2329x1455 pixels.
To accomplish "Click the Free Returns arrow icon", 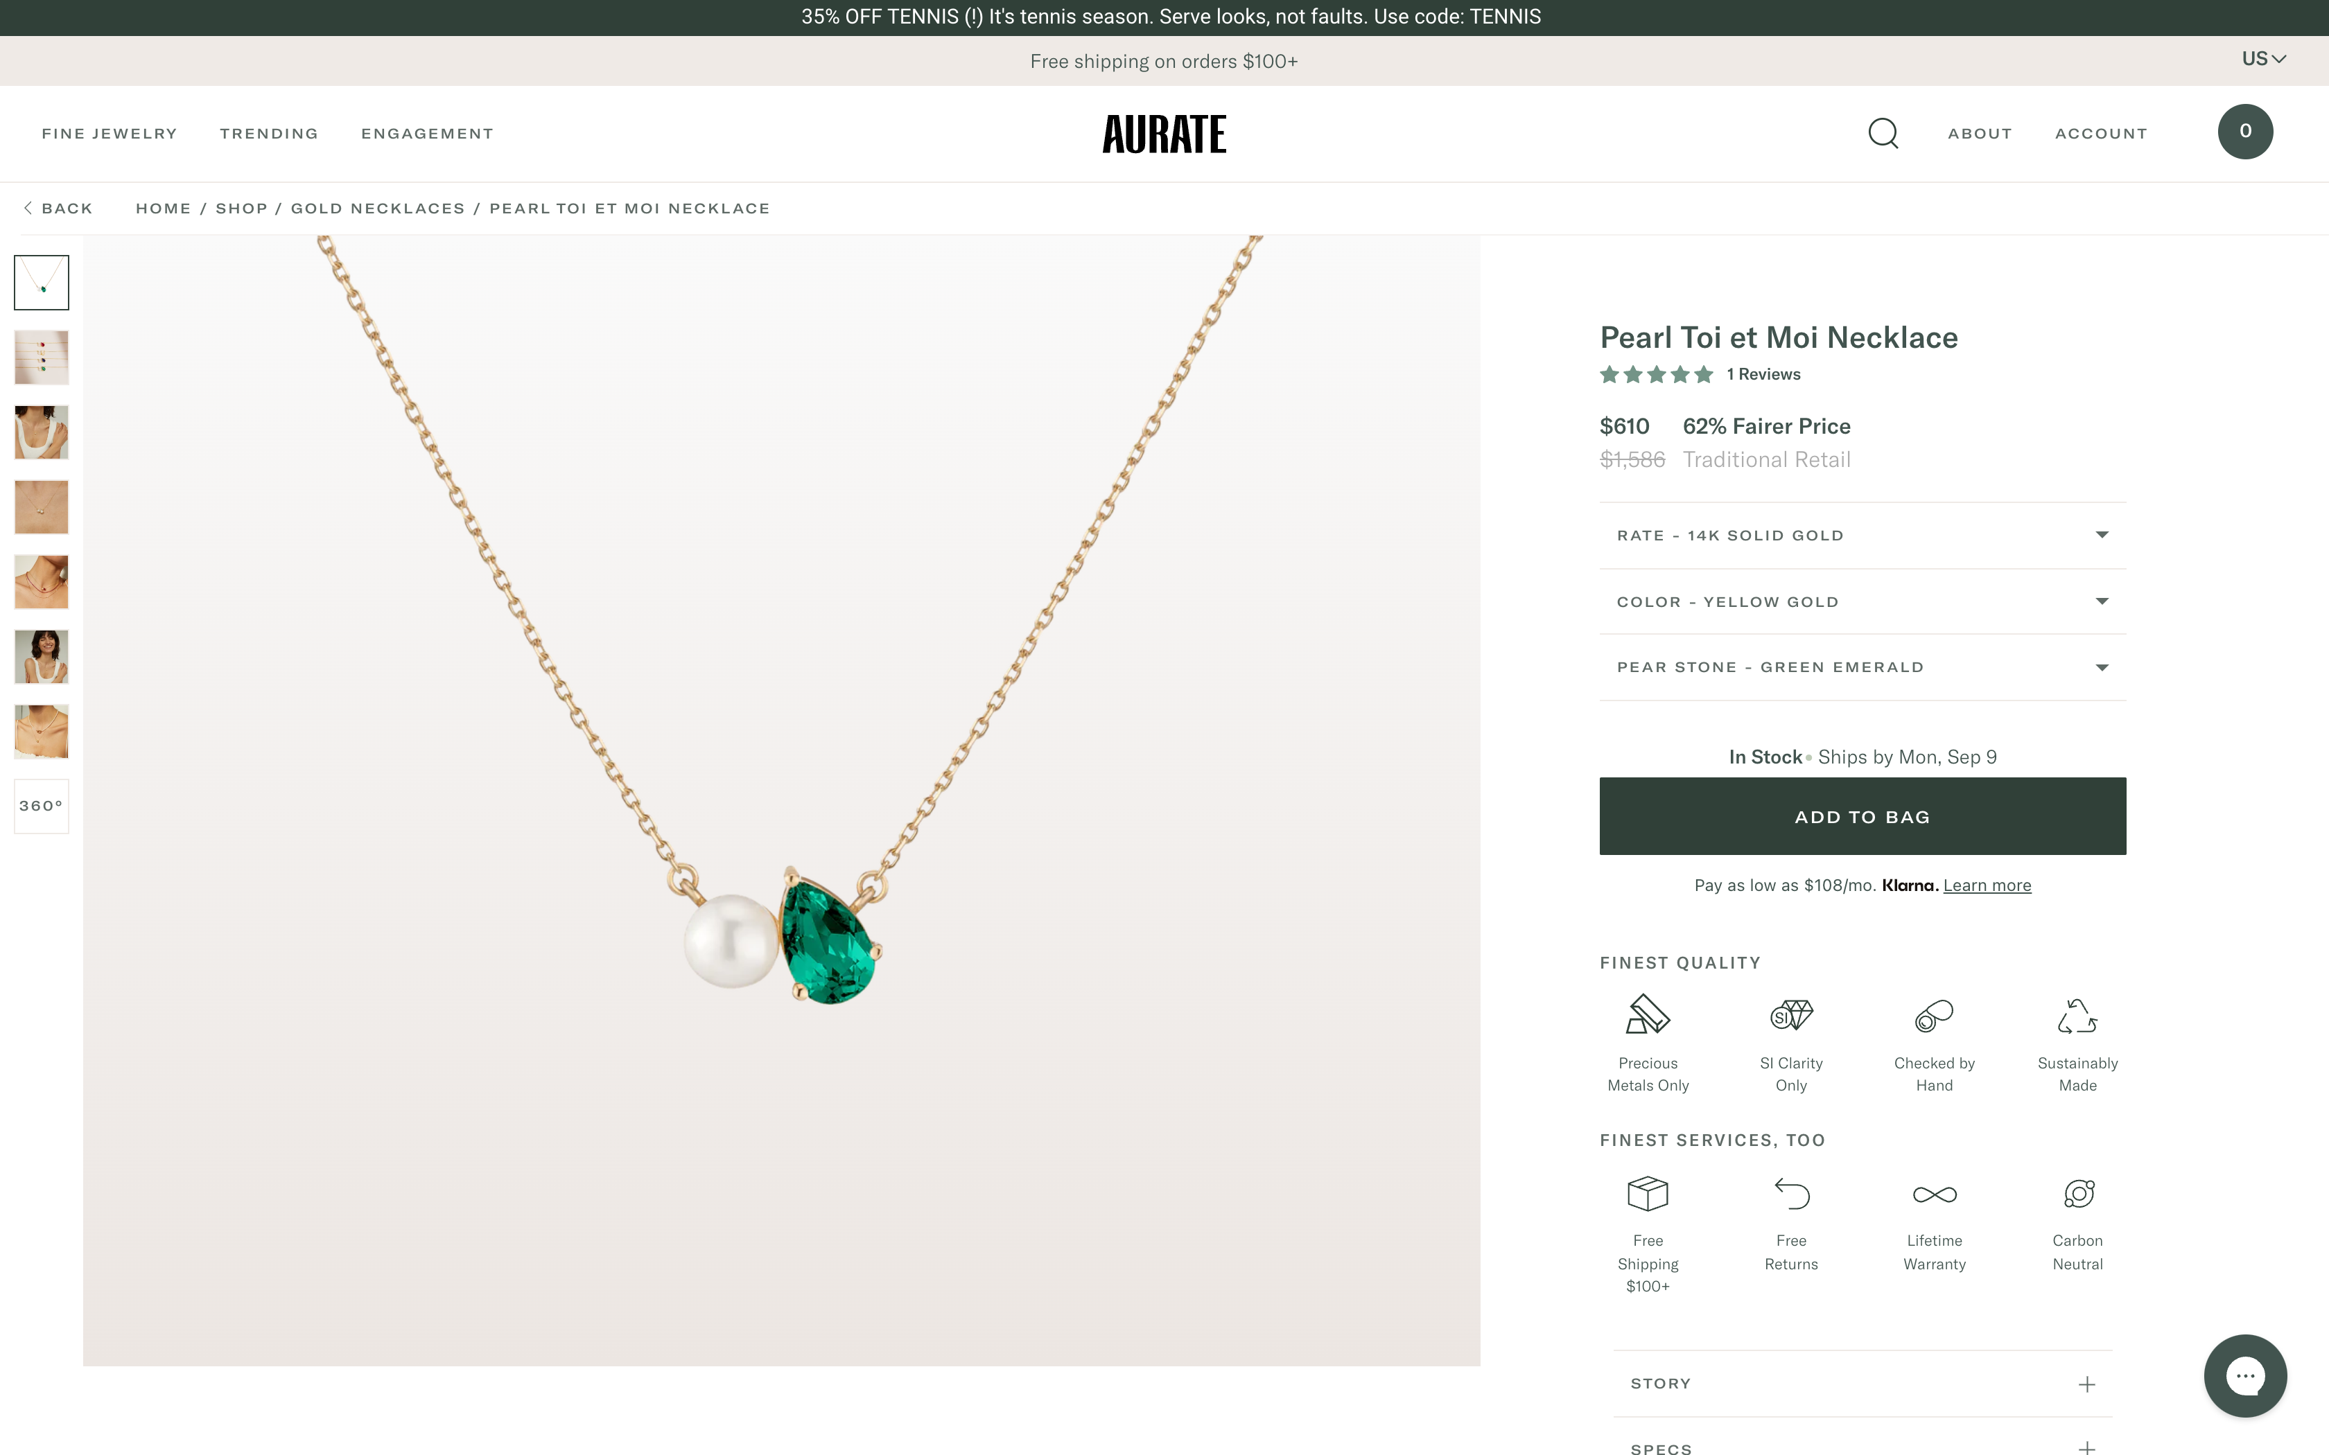I will [1791, 1194].
